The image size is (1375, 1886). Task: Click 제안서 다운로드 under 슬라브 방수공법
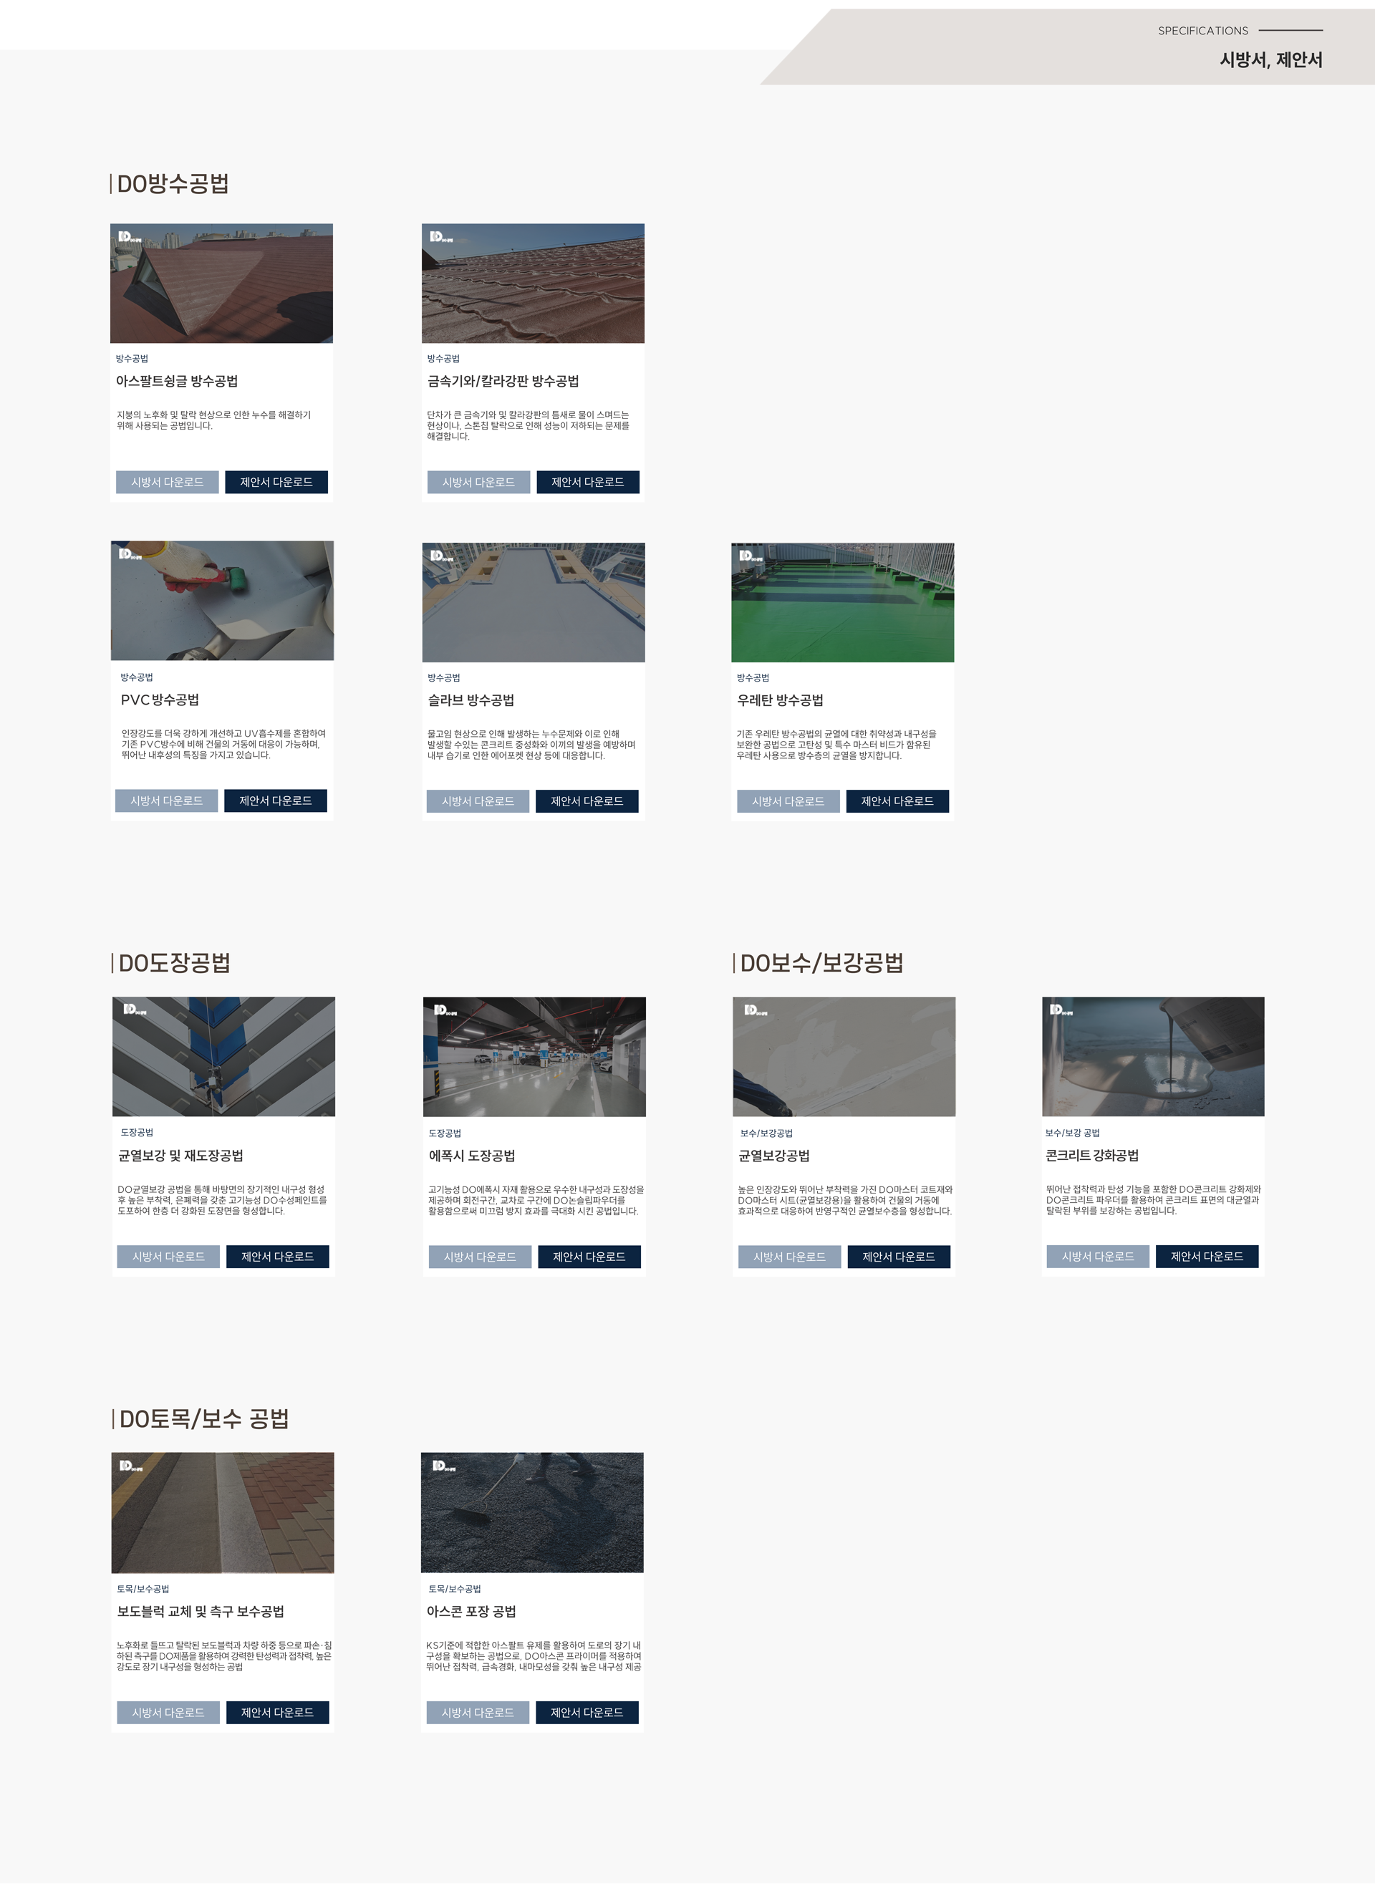(587, 801)
